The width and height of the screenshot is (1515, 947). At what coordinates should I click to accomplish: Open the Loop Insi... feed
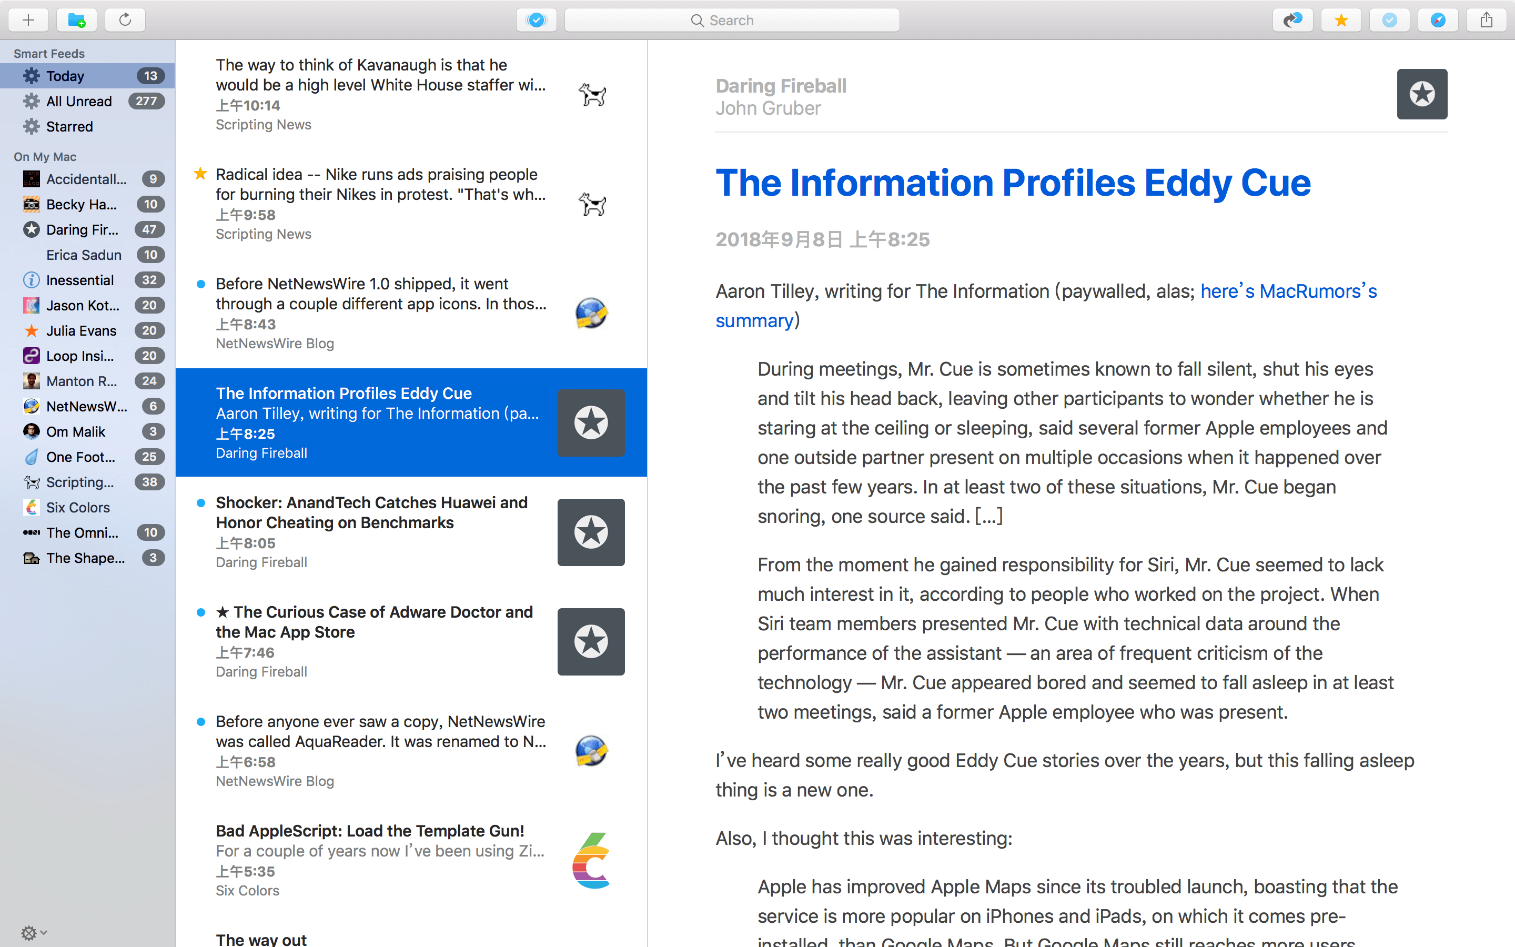coord(88,356)
